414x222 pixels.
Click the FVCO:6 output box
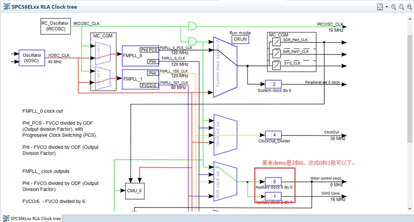click(149, 85)
